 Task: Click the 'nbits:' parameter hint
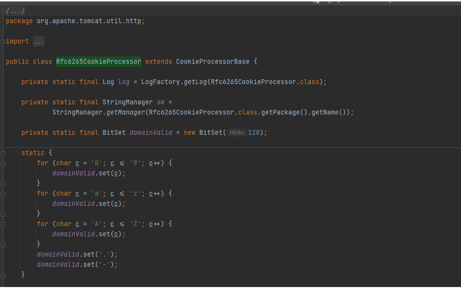[x=237, y=132]
